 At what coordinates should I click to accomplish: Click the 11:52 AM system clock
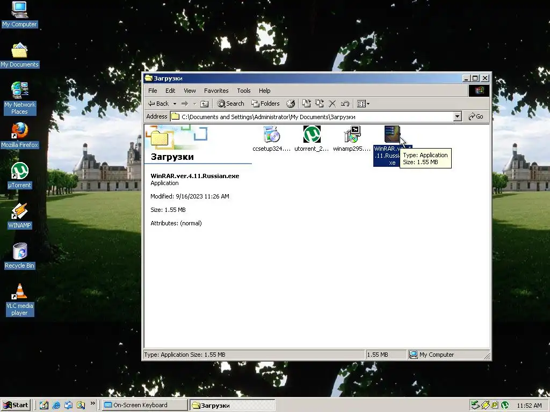coord(529,406)
